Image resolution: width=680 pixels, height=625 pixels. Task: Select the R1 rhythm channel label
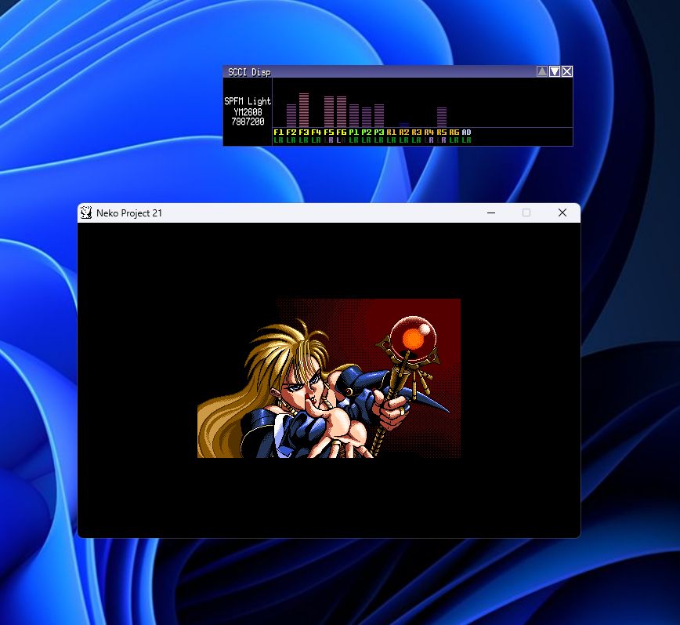click(391, 132)
